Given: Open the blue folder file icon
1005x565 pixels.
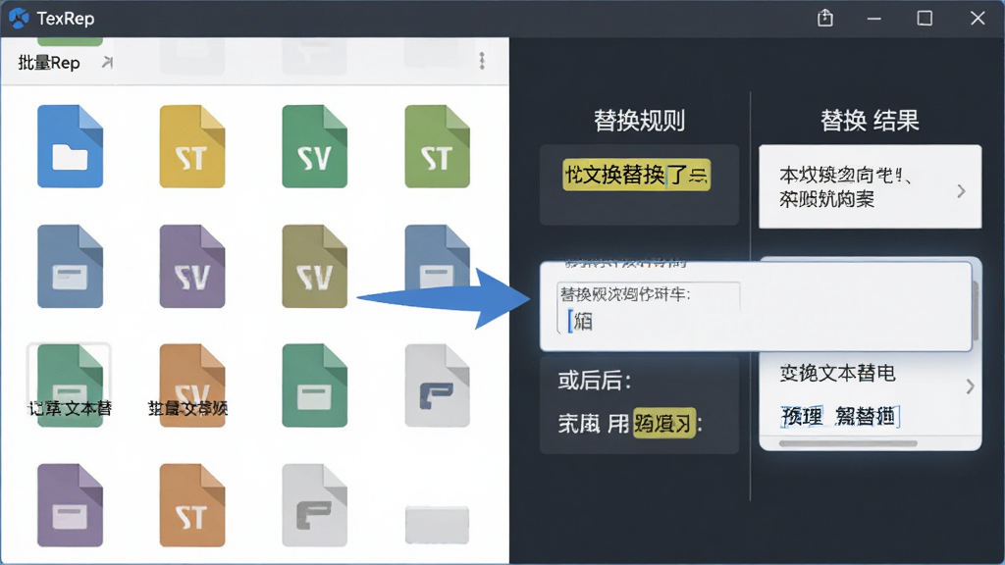Looking at the screenshot, I should 70,146.
